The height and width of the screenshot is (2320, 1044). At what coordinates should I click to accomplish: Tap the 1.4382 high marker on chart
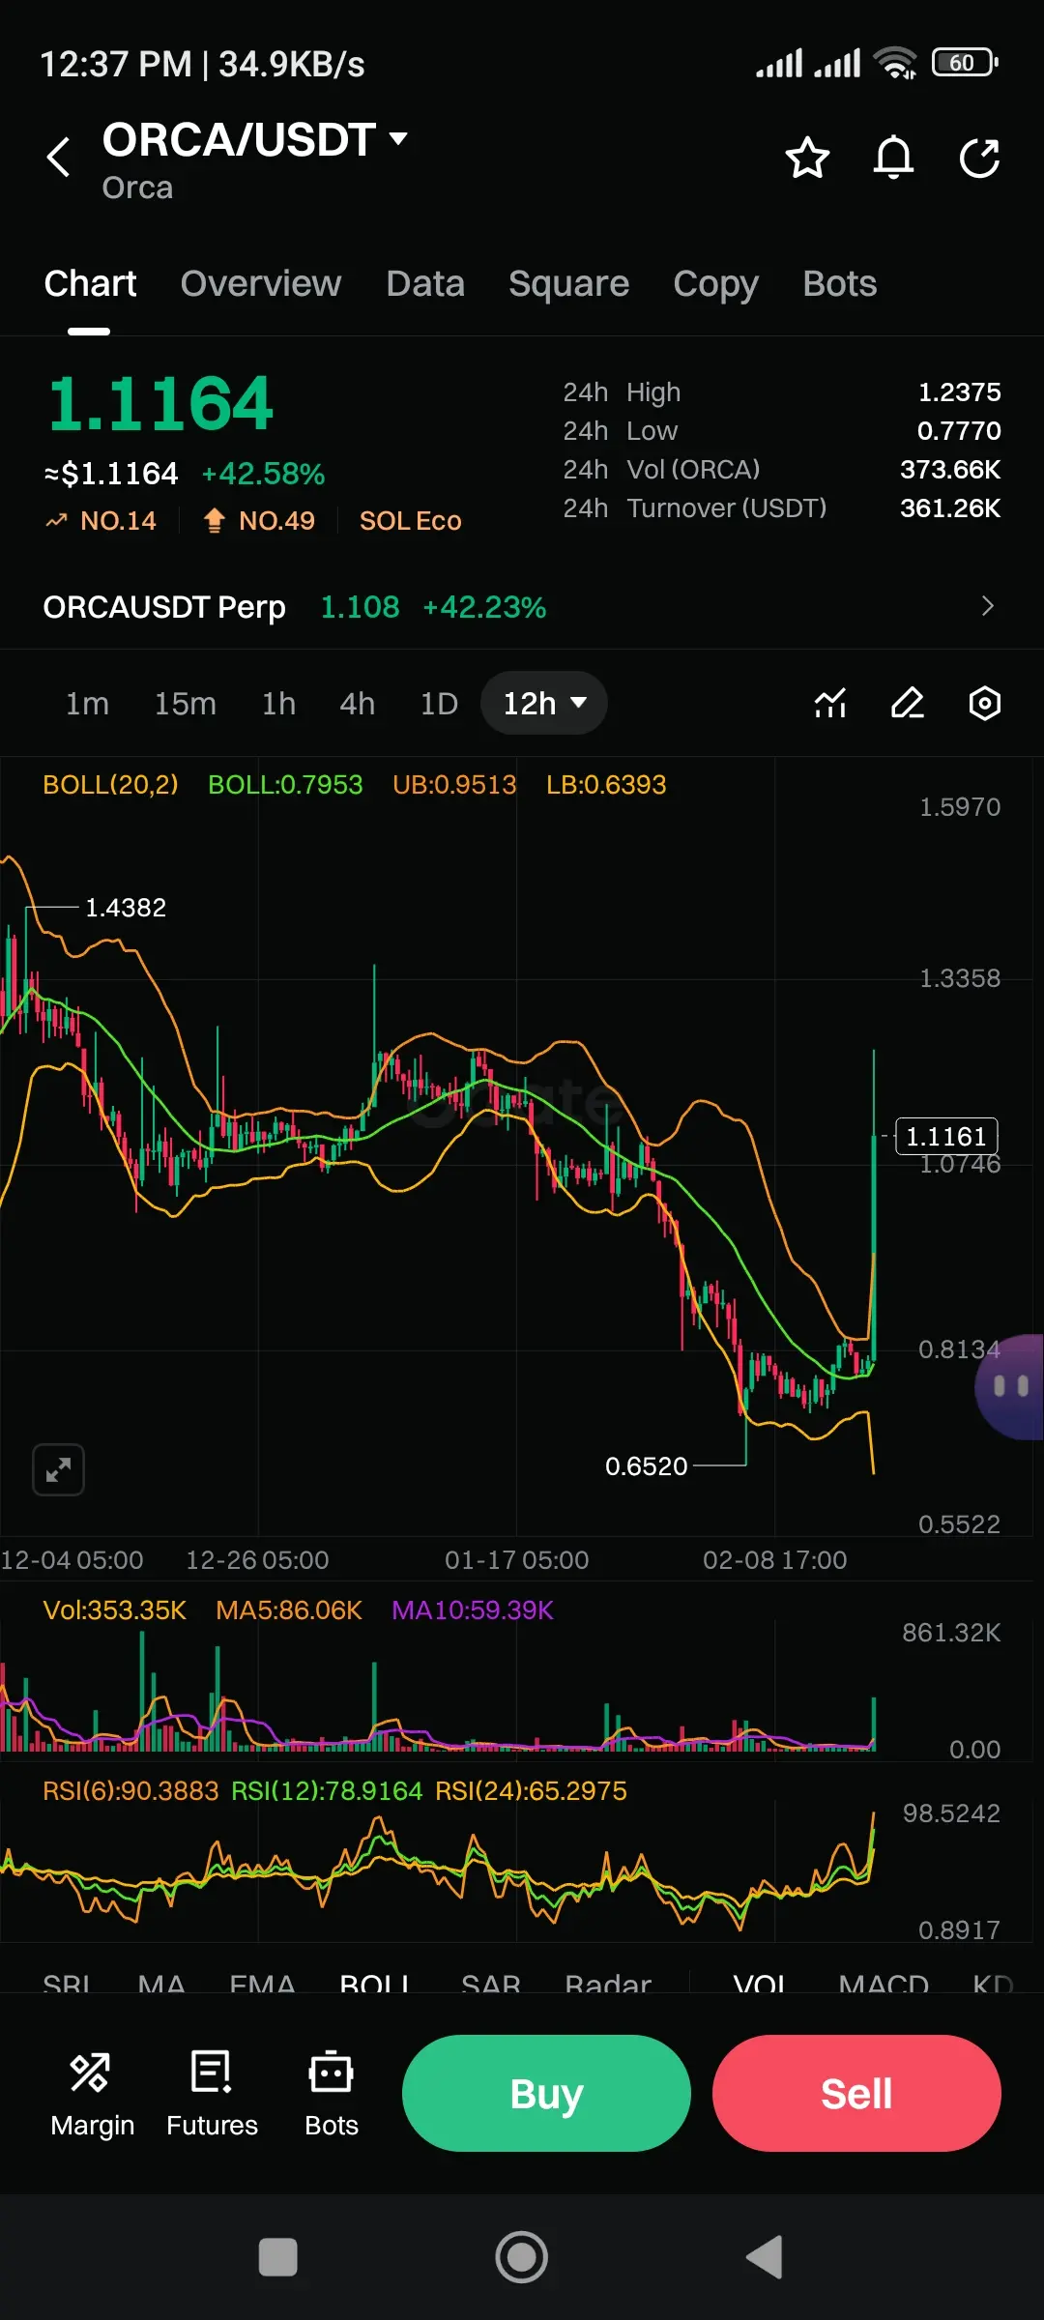click(126, 907)
